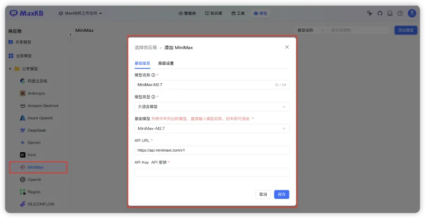Image resolution: width=425 pixels, height=218 pixels.
Task: Select the OpenAI provider icon
Action: click(x=23, y=180)
